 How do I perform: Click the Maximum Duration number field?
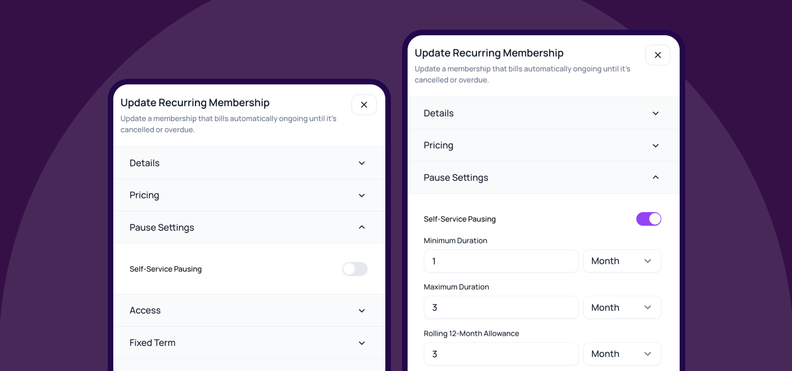501,307
